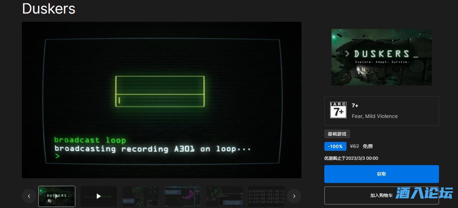Image resolution: width=458 pixels, height=208 pixels.
Task: Click the previous thumbnails arrow
Action: coord(29,196)
